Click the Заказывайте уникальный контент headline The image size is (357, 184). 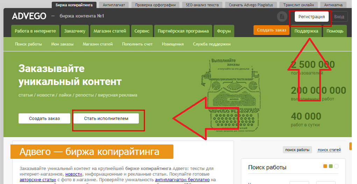click(x=70, y=75)
